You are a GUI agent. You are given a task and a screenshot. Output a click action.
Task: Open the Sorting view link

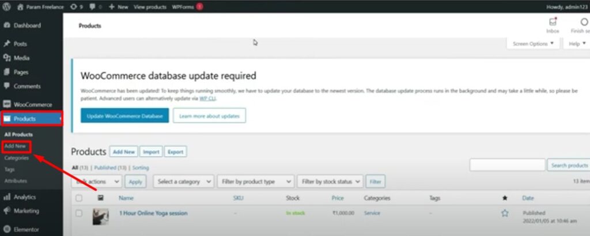tap(141, 168)
